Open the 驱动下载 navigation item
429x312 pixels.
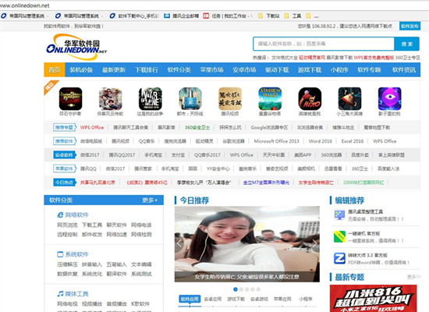pyautogui.click(x=277, y=69)
